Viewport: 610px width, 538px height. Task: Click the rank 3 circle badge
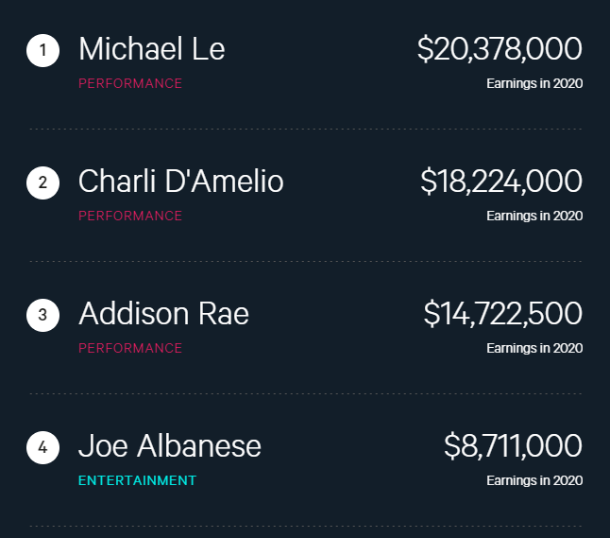point(43,315)
